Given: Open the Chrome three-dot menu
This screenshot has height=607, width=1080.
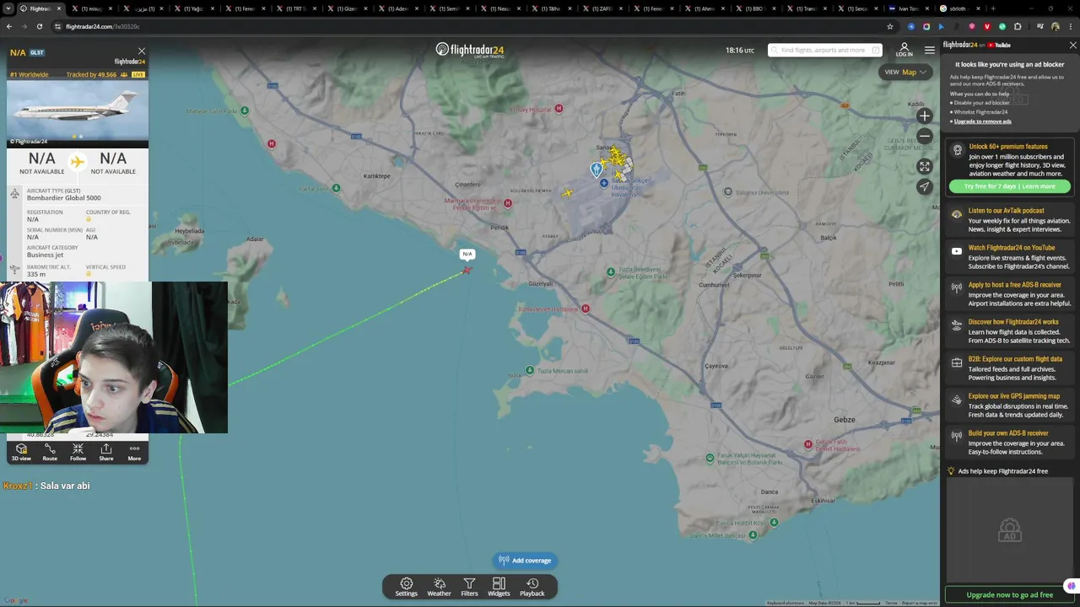Looking at the screenshot, I should [1070, 26].
